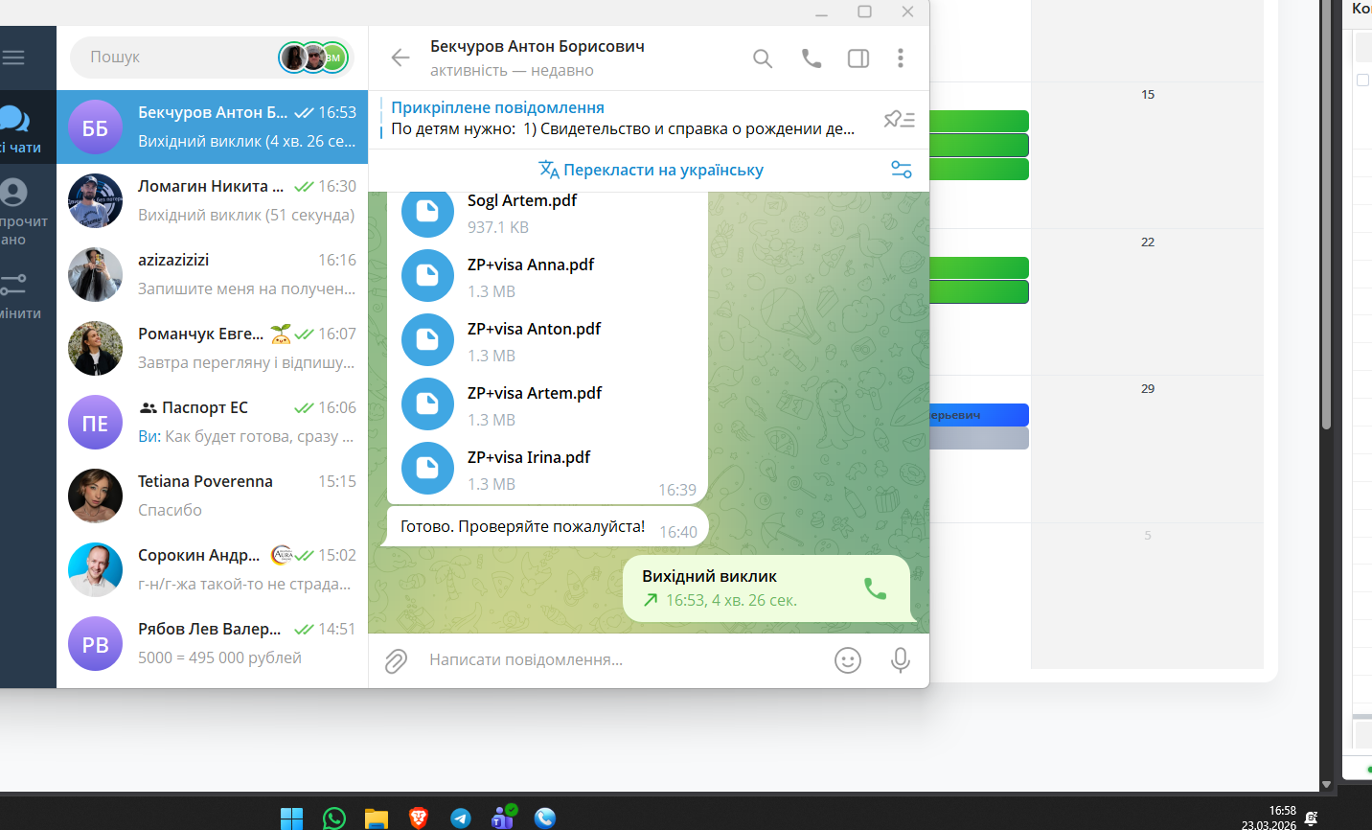
Task: Click the background window vertical scrollbar
Action: click(1326, 216)
